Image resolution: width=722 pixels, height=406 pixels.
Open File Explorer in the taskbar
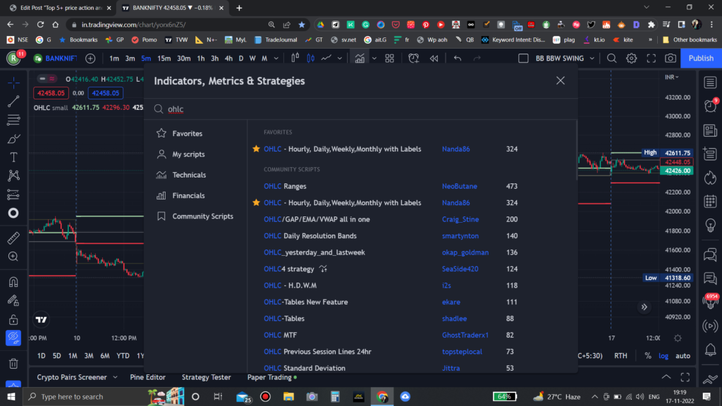pos(288,396)
